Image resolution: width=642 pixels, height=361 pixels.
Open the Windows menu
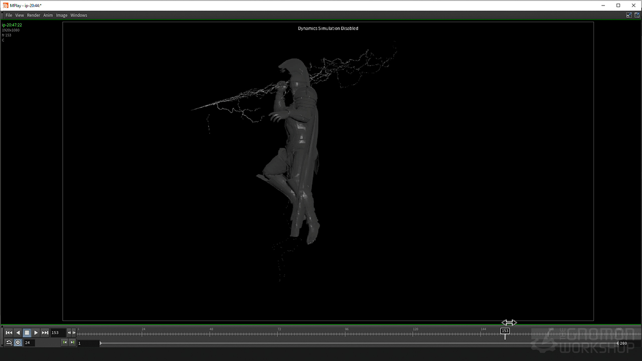pyautogui.click(x=79, y=15)
